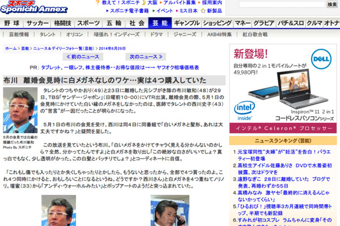The height and width of the screenshot is (226, 340).
Task: Open the イベント link
Action: [x=164, y=11]
